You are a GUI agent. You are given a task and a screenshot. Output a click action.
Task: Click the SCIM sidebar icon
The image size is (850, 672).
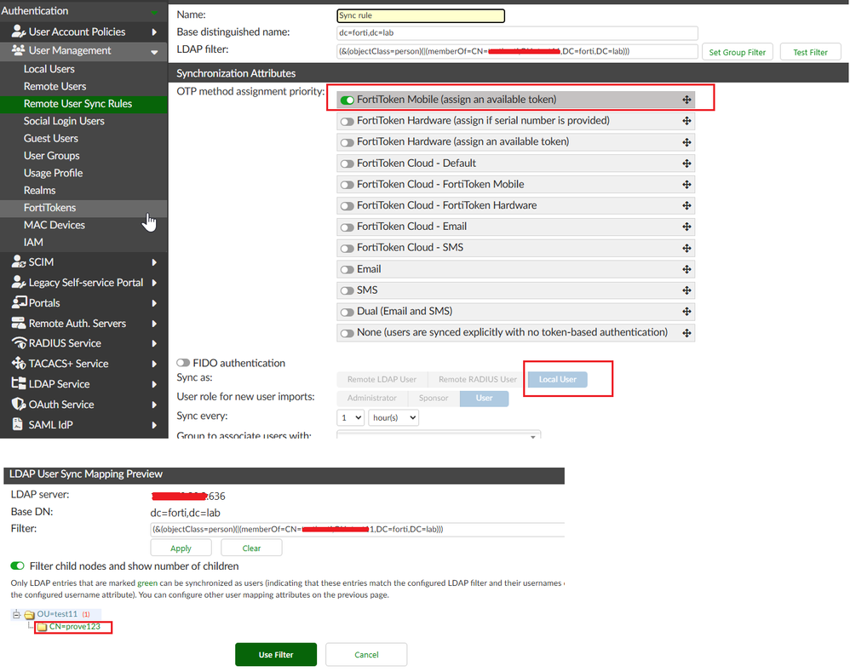tap(19, 261)
